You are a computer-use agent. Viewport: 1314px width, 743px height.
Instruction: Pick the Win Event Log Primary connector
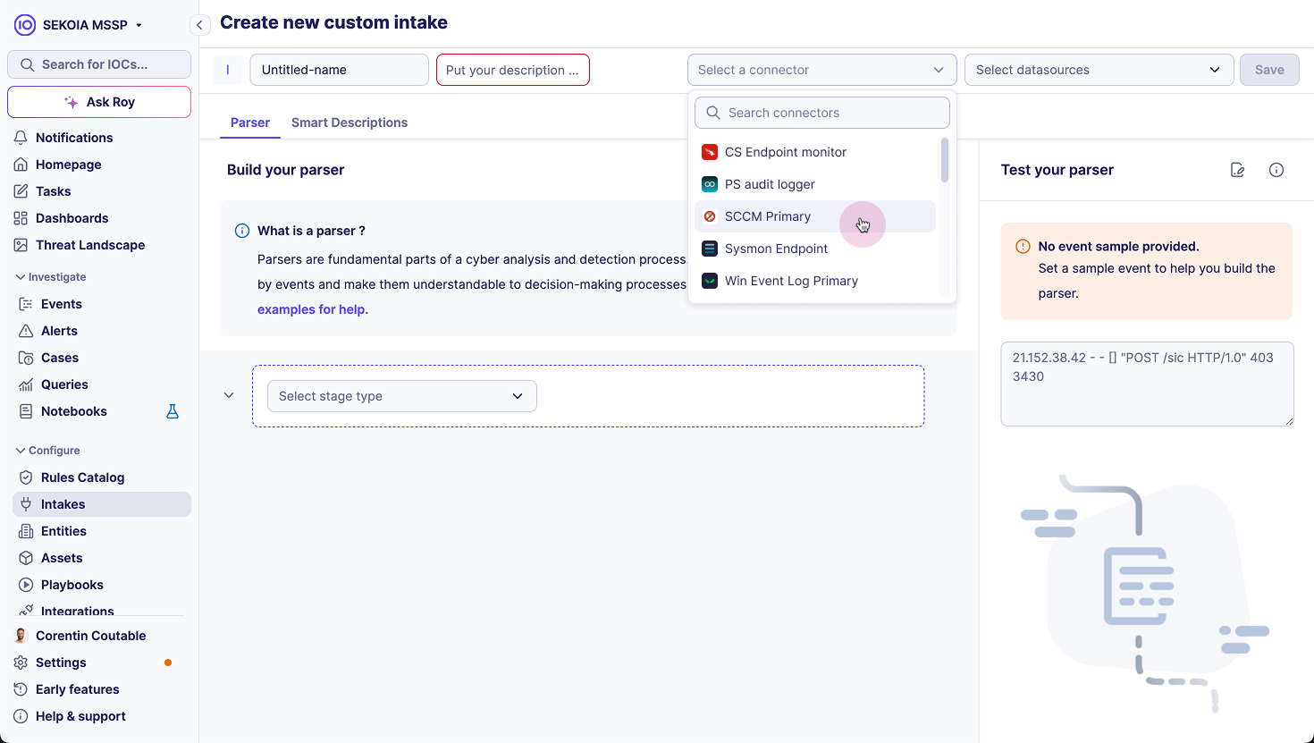[790, 281]
